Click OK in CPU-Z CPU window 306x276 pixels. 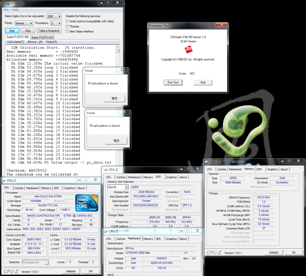(91, 271)
